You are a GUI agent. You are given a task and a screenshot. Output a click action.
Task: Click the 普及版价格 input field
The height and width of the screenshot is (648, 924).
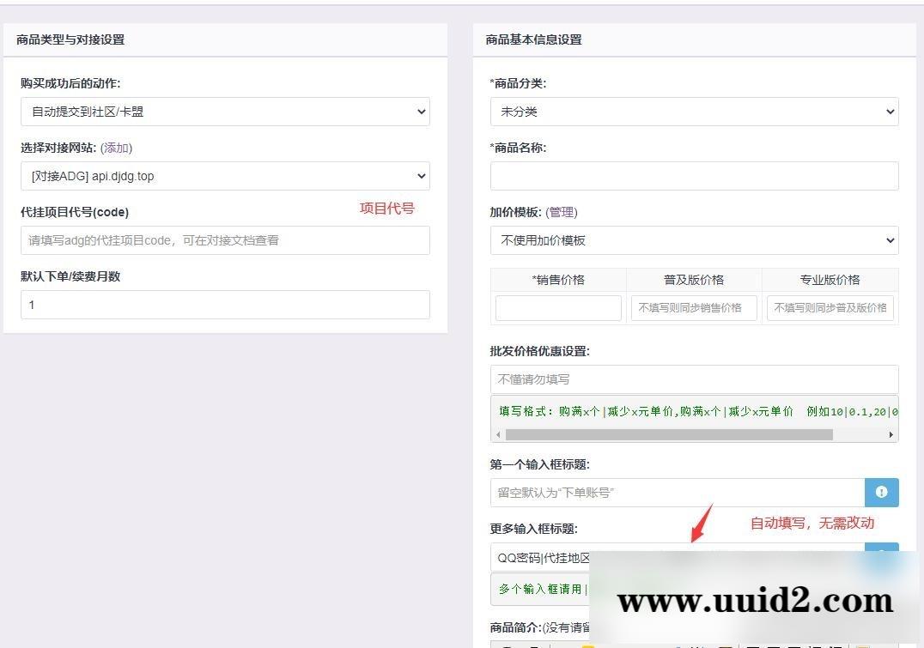pos(694,307)
